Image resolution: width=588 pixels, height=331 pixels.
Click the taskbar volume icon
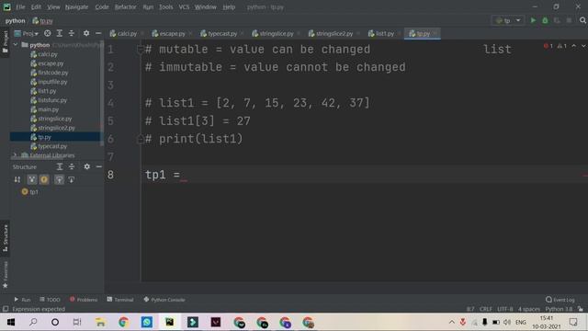507,322
